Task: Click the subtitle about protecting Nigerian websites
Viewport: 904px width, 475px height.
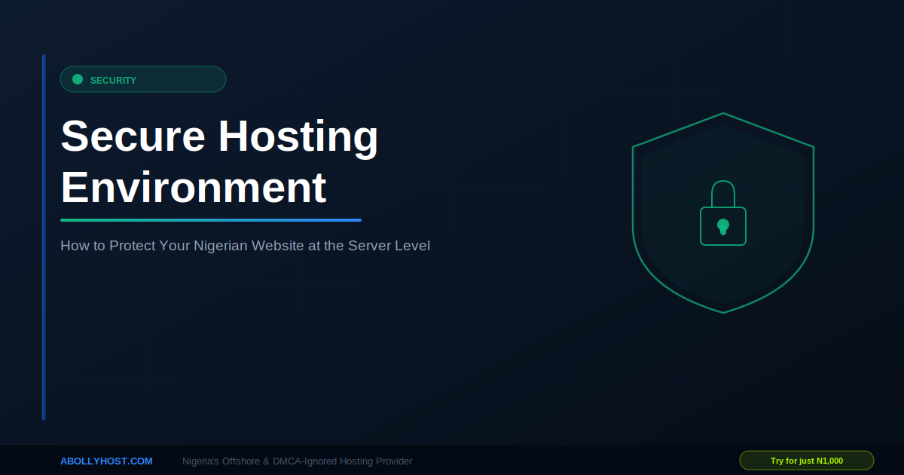Action: point(245,245)
